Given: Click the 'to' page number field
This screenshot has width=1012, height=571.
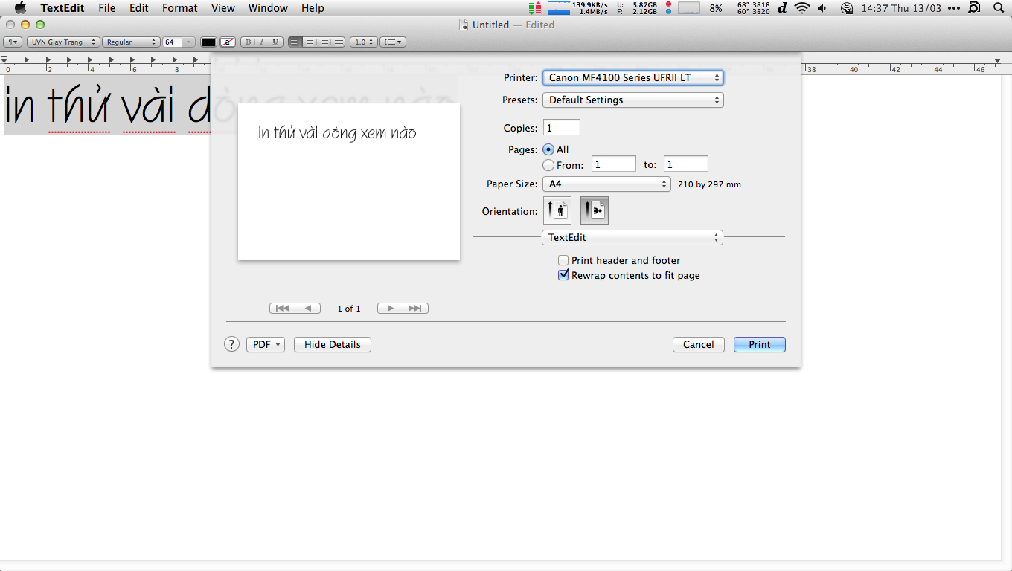Looking at the screenshot, I should coord(686,164).
